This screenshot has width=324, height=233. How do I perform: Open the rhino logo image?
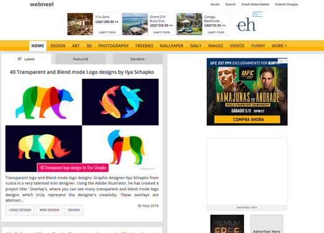(x=44, y=148)
